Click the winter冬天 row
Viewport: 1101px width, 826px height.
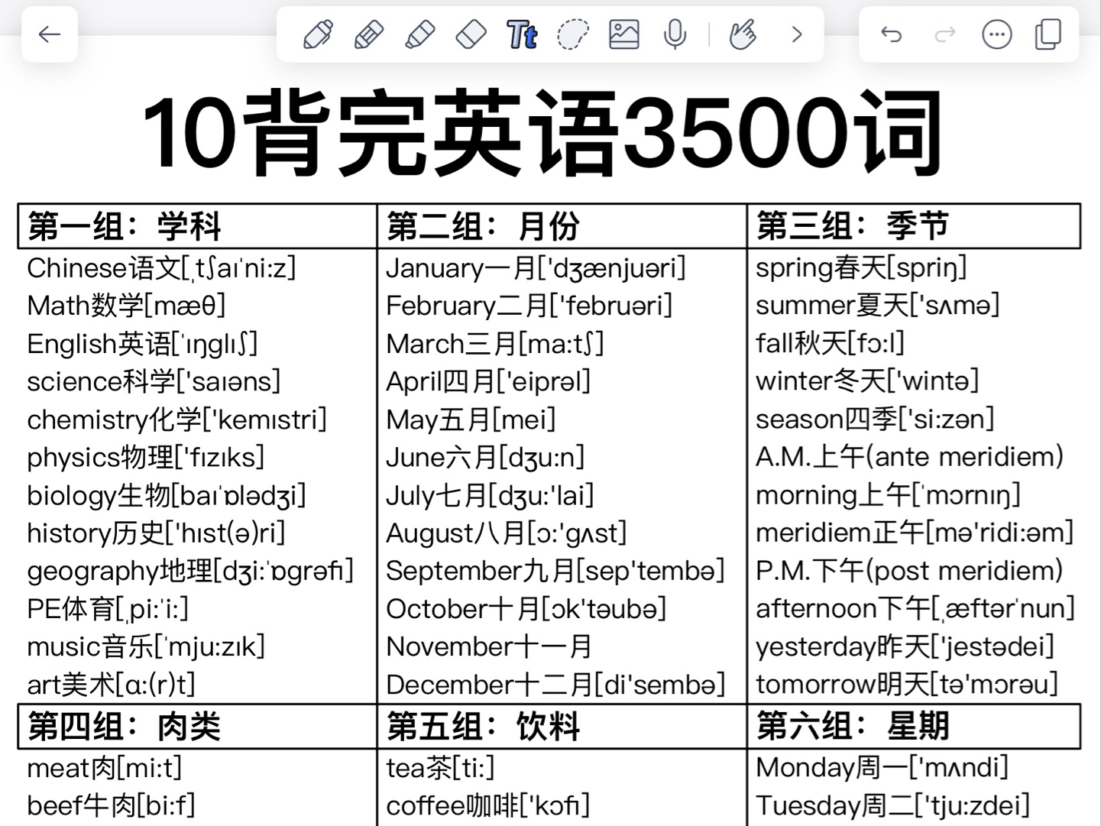[867, 381]
